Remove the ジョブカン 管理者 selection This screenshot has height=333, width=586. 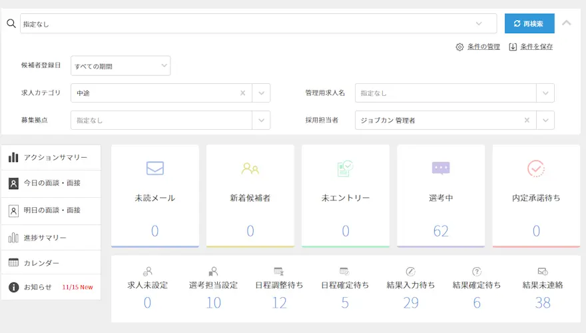[x=527, y=121]
